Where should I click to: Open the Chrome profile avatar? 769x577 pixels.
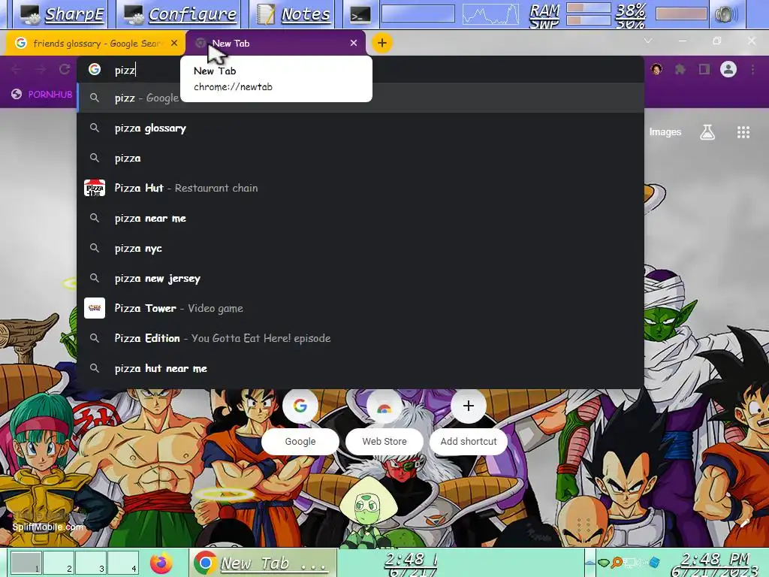coord(728,69)
